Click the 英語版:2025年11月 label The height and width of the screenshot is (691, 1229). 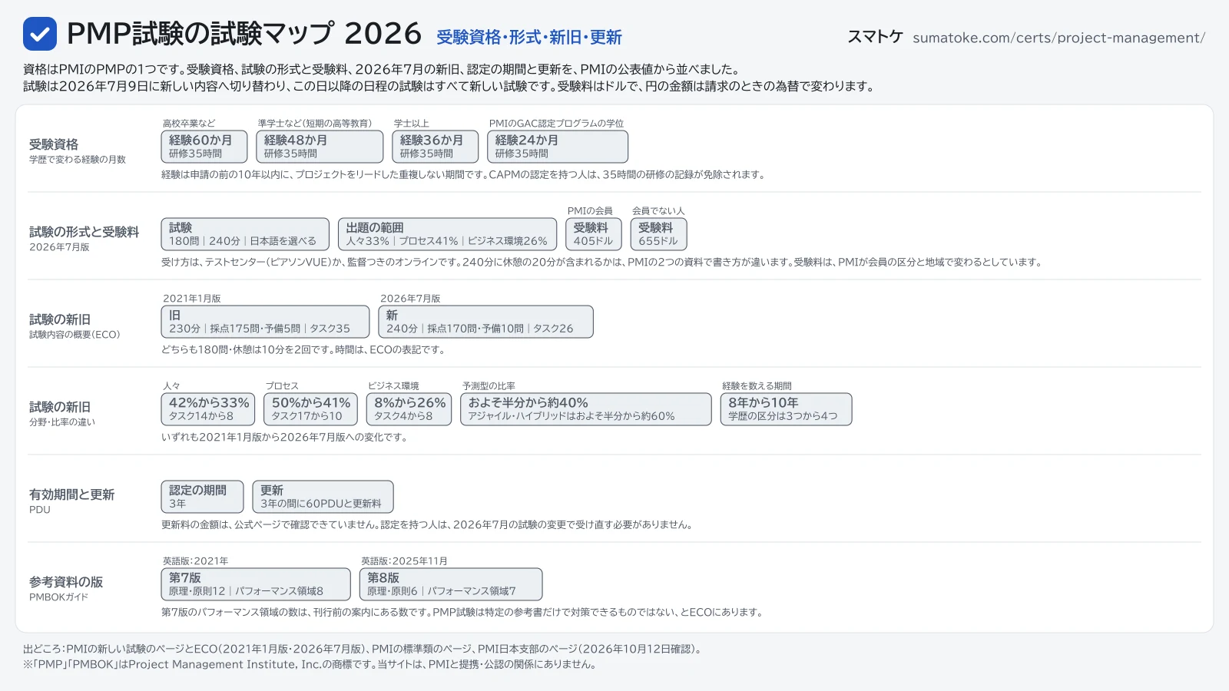pyautogui.click(x=404, y=560)
